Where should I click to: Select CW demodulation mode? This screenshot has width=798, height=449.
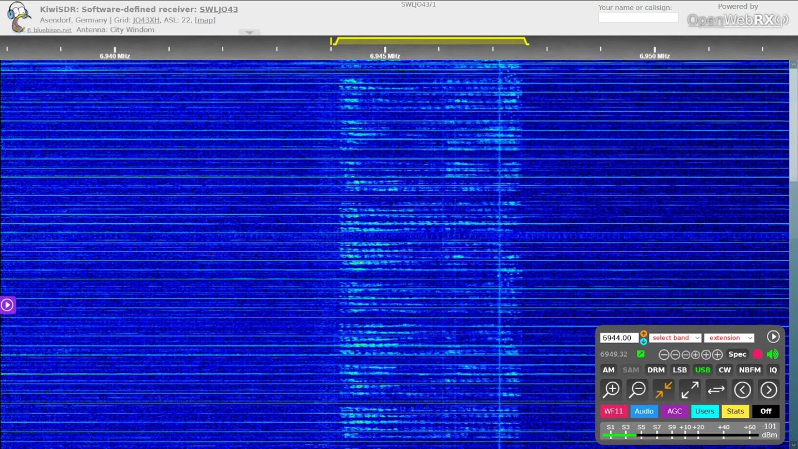click(724, 370)
